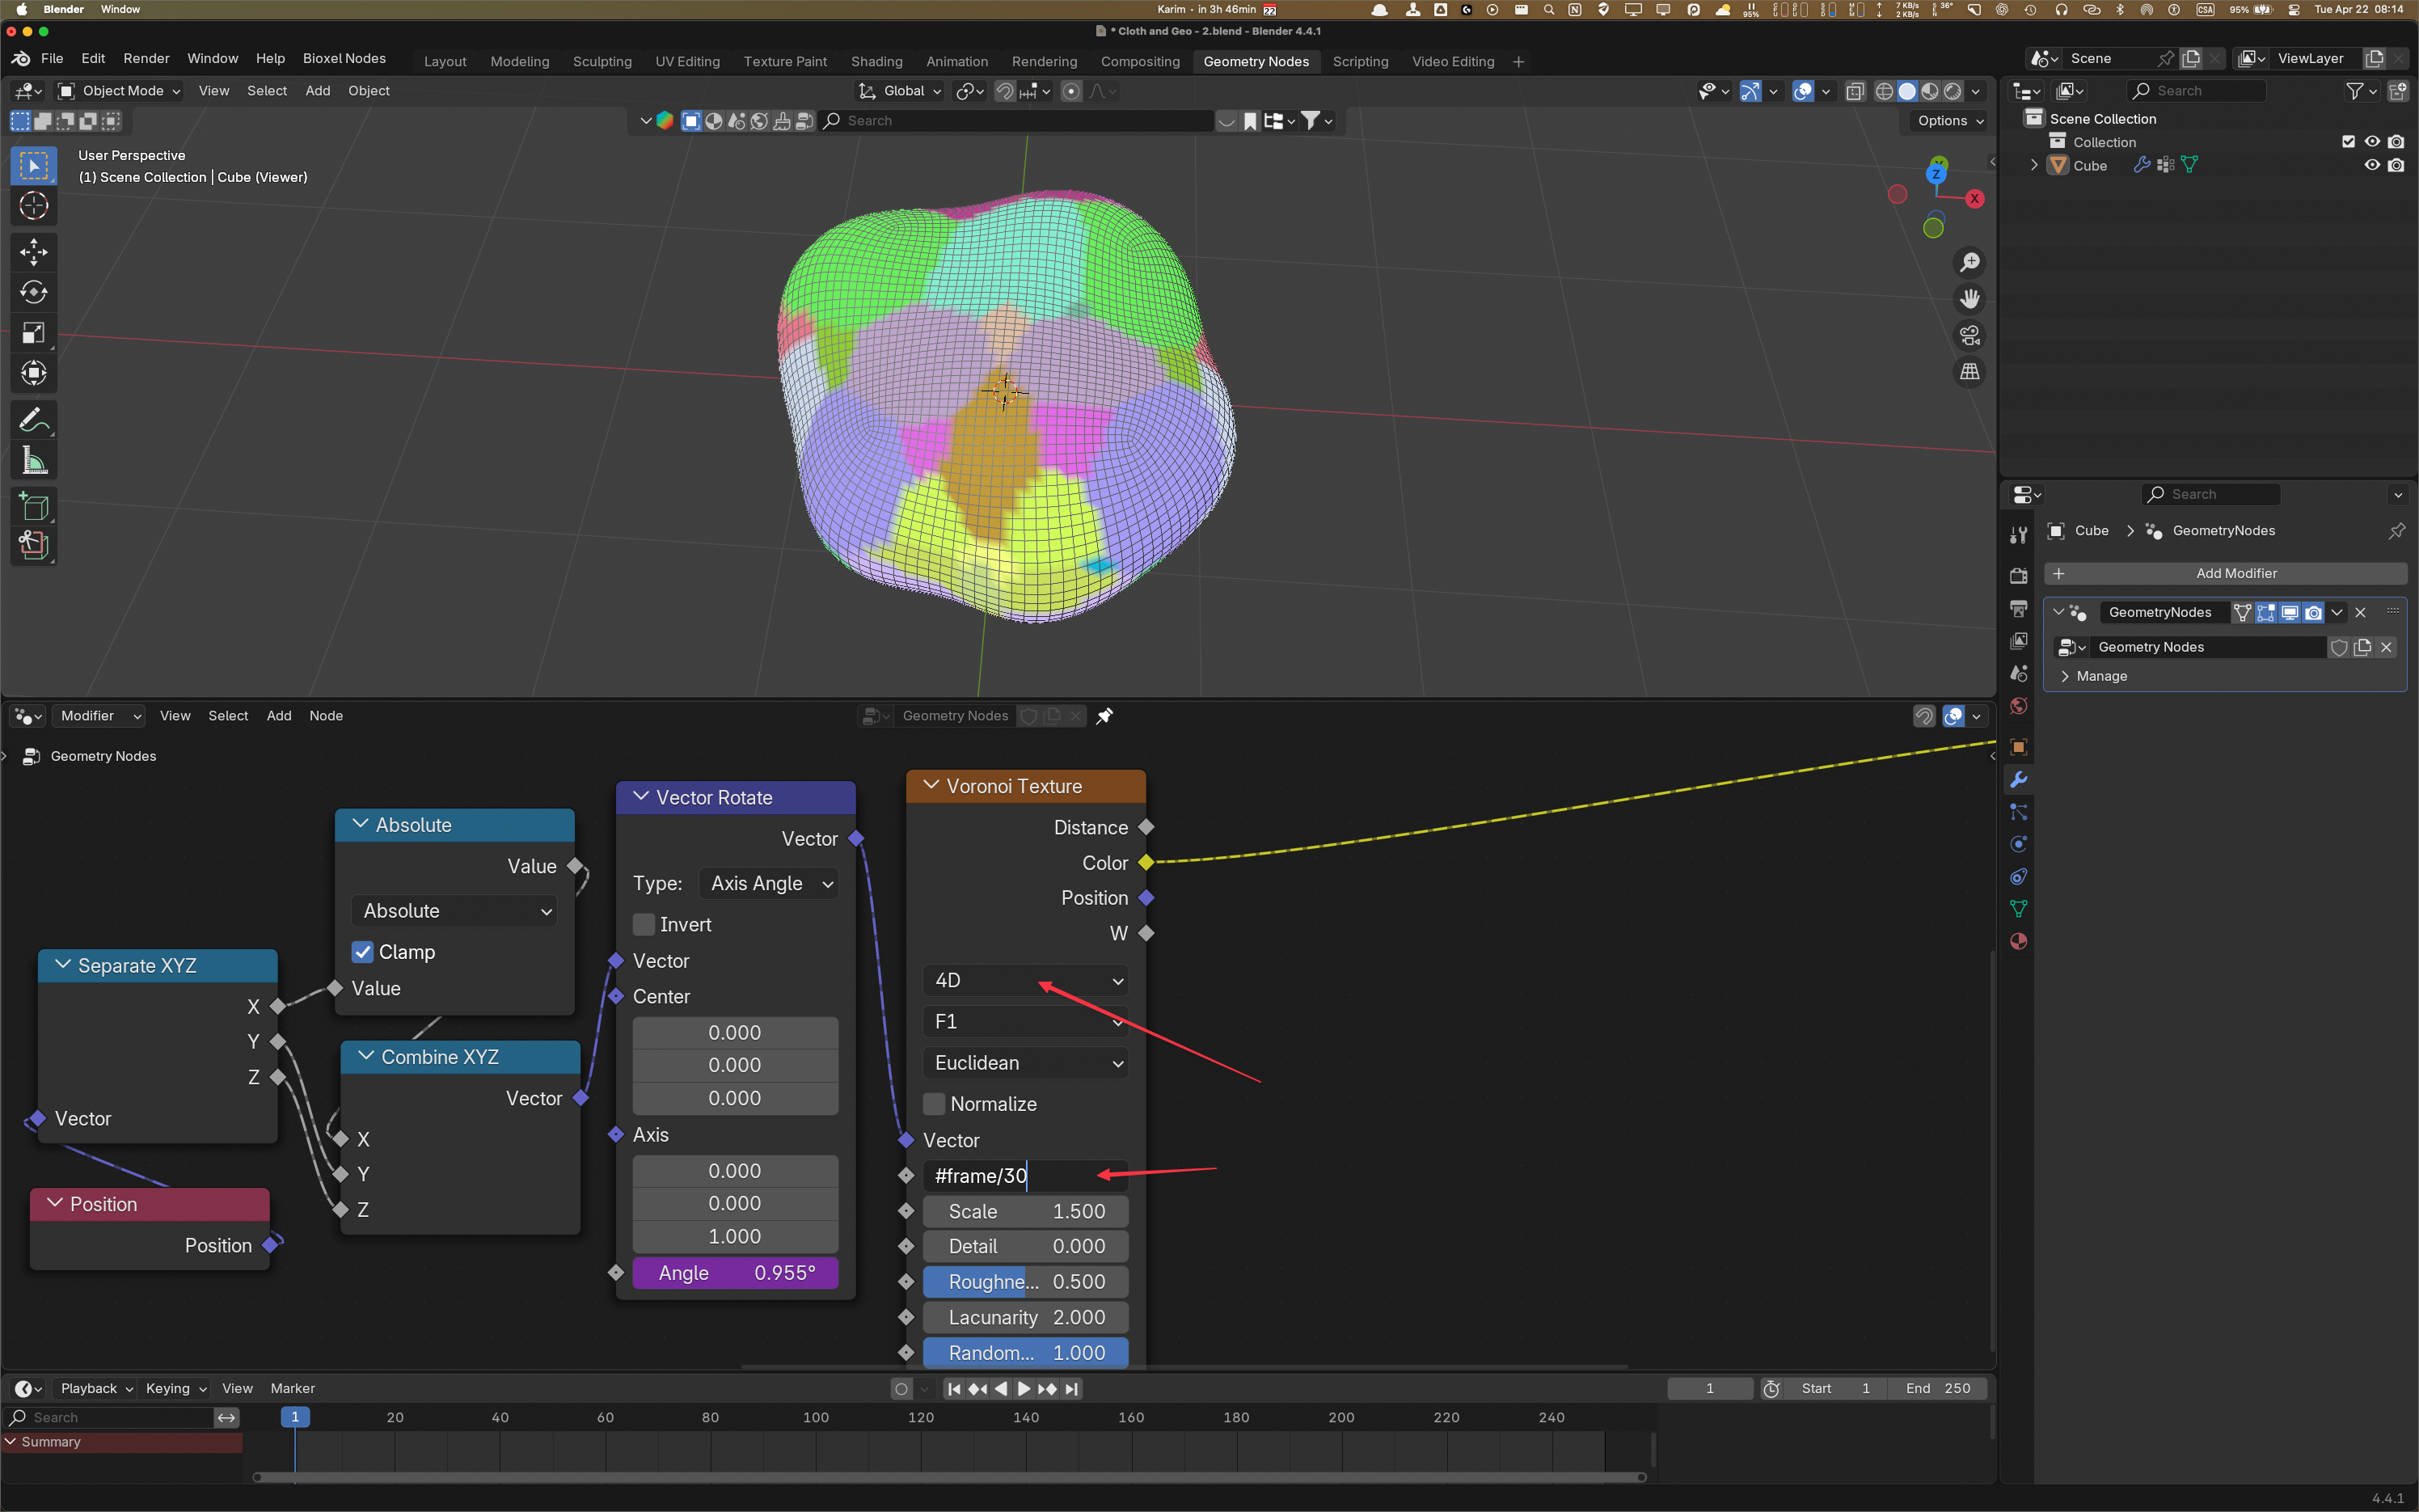The image size is (2419, 1512).
Task: Toggle X-ray mode in viewport header
Action: point(1855,91)
